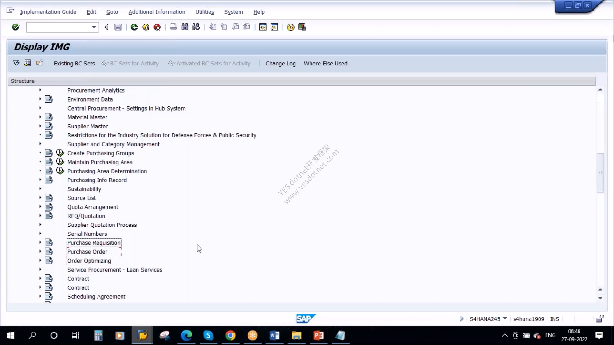Select the Order Optimizing tree item

point(89,261)
